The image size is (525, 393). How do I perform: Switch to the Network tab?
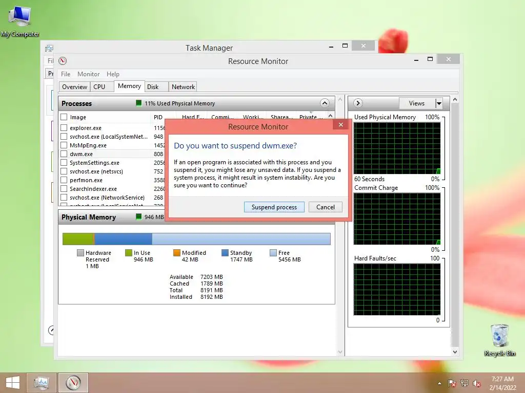pyautogui.click(x=183, y=87)
